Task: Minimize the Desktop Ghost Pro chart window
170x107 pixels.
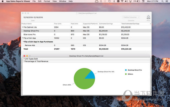Action: click(27, 56)
